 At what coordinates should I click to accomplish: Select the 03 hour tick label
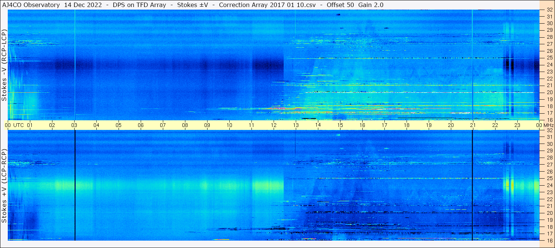[x=74, y=125]
